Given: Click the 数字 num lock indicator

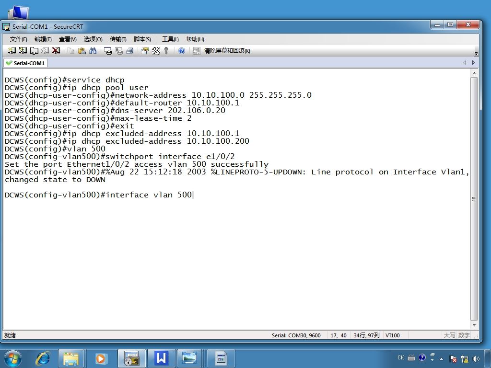Looking at the screenshot, I should click(x=464, y=335).
